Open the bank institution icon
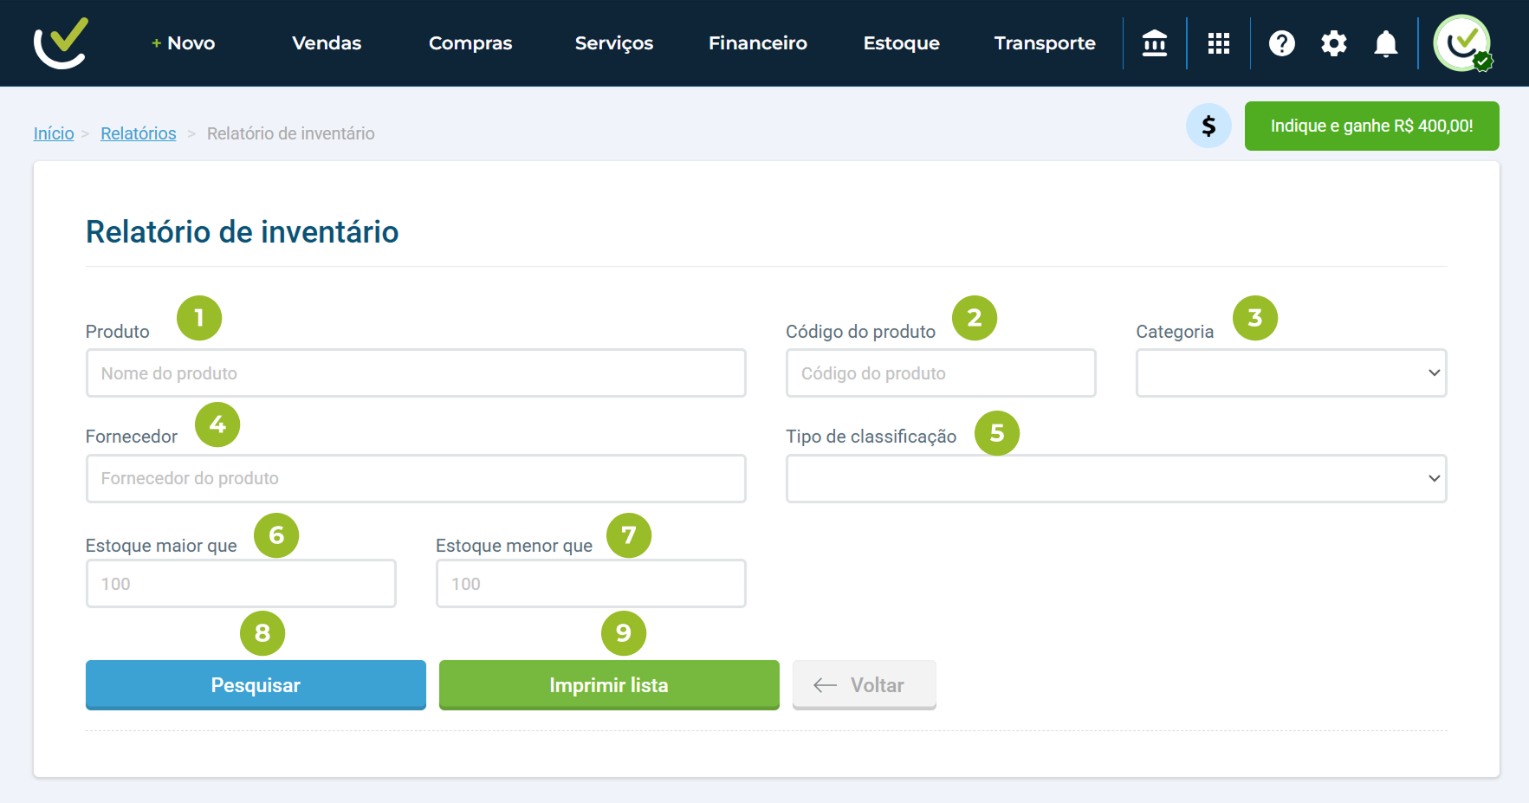 [x=1155, y=43]
